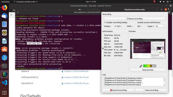The image size is (173, 97).
Task: Click Save recording button
Action: [x=151, y=90]
